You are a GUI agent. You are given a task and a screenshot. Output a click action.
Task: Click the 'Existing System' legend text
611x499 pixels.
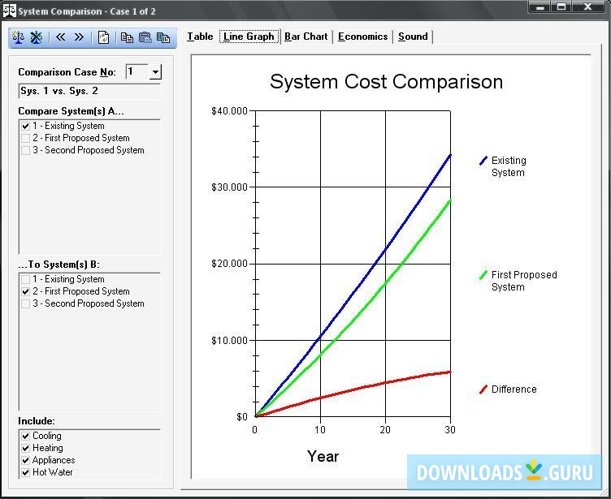pyautogui.click(x=509, y=166)
